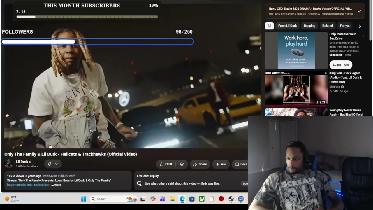Select the All filter chip

[269, 26]
